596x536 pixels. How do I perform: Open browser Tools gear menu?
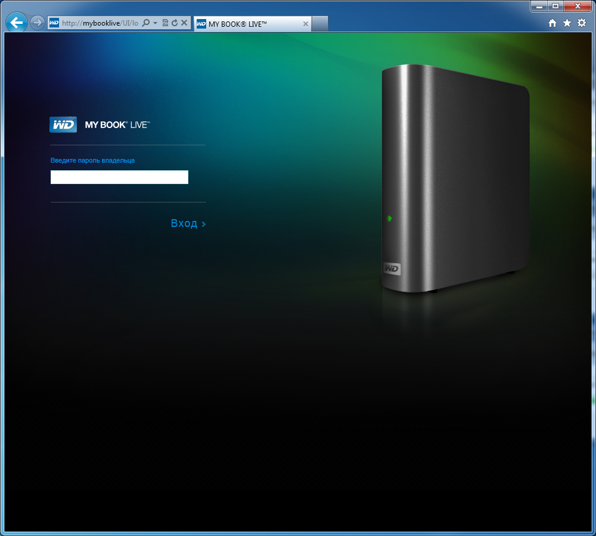click(x=582, y=23)
